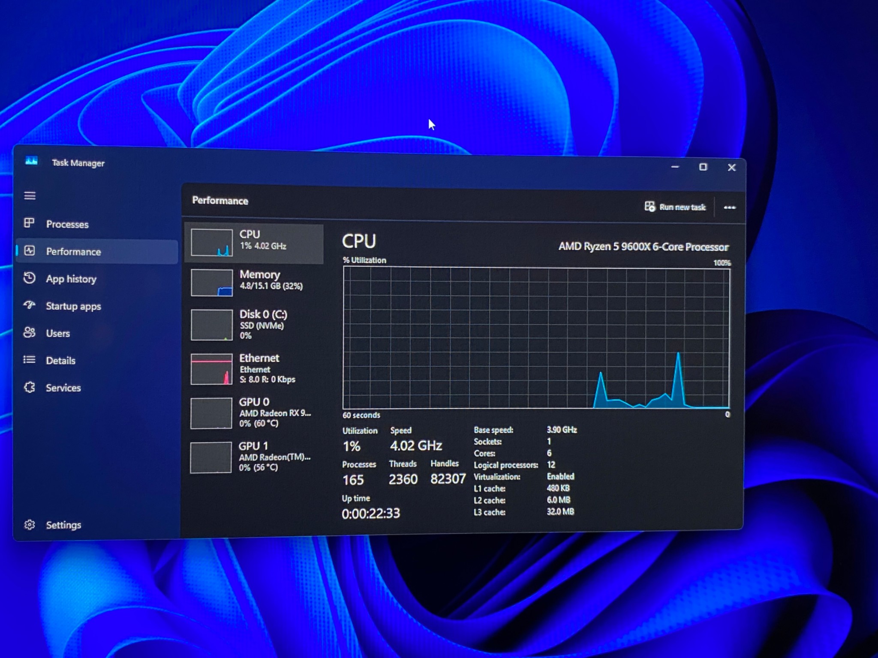Close the Task Manager window
878x658 pixels.
[x=732, y=167]
